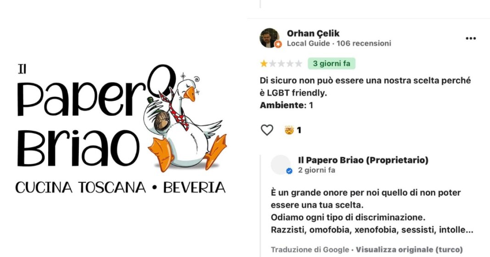
Task: Like the review with the heart icon
Action: tap(267, 130)
